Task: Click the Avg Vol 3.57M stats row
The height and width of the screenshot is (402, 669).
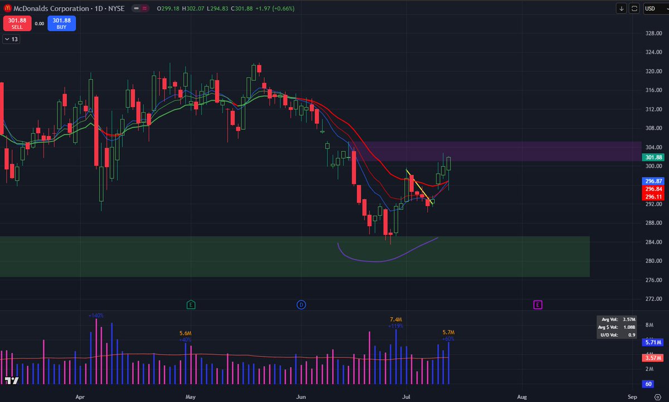Action: pos(615,319)
